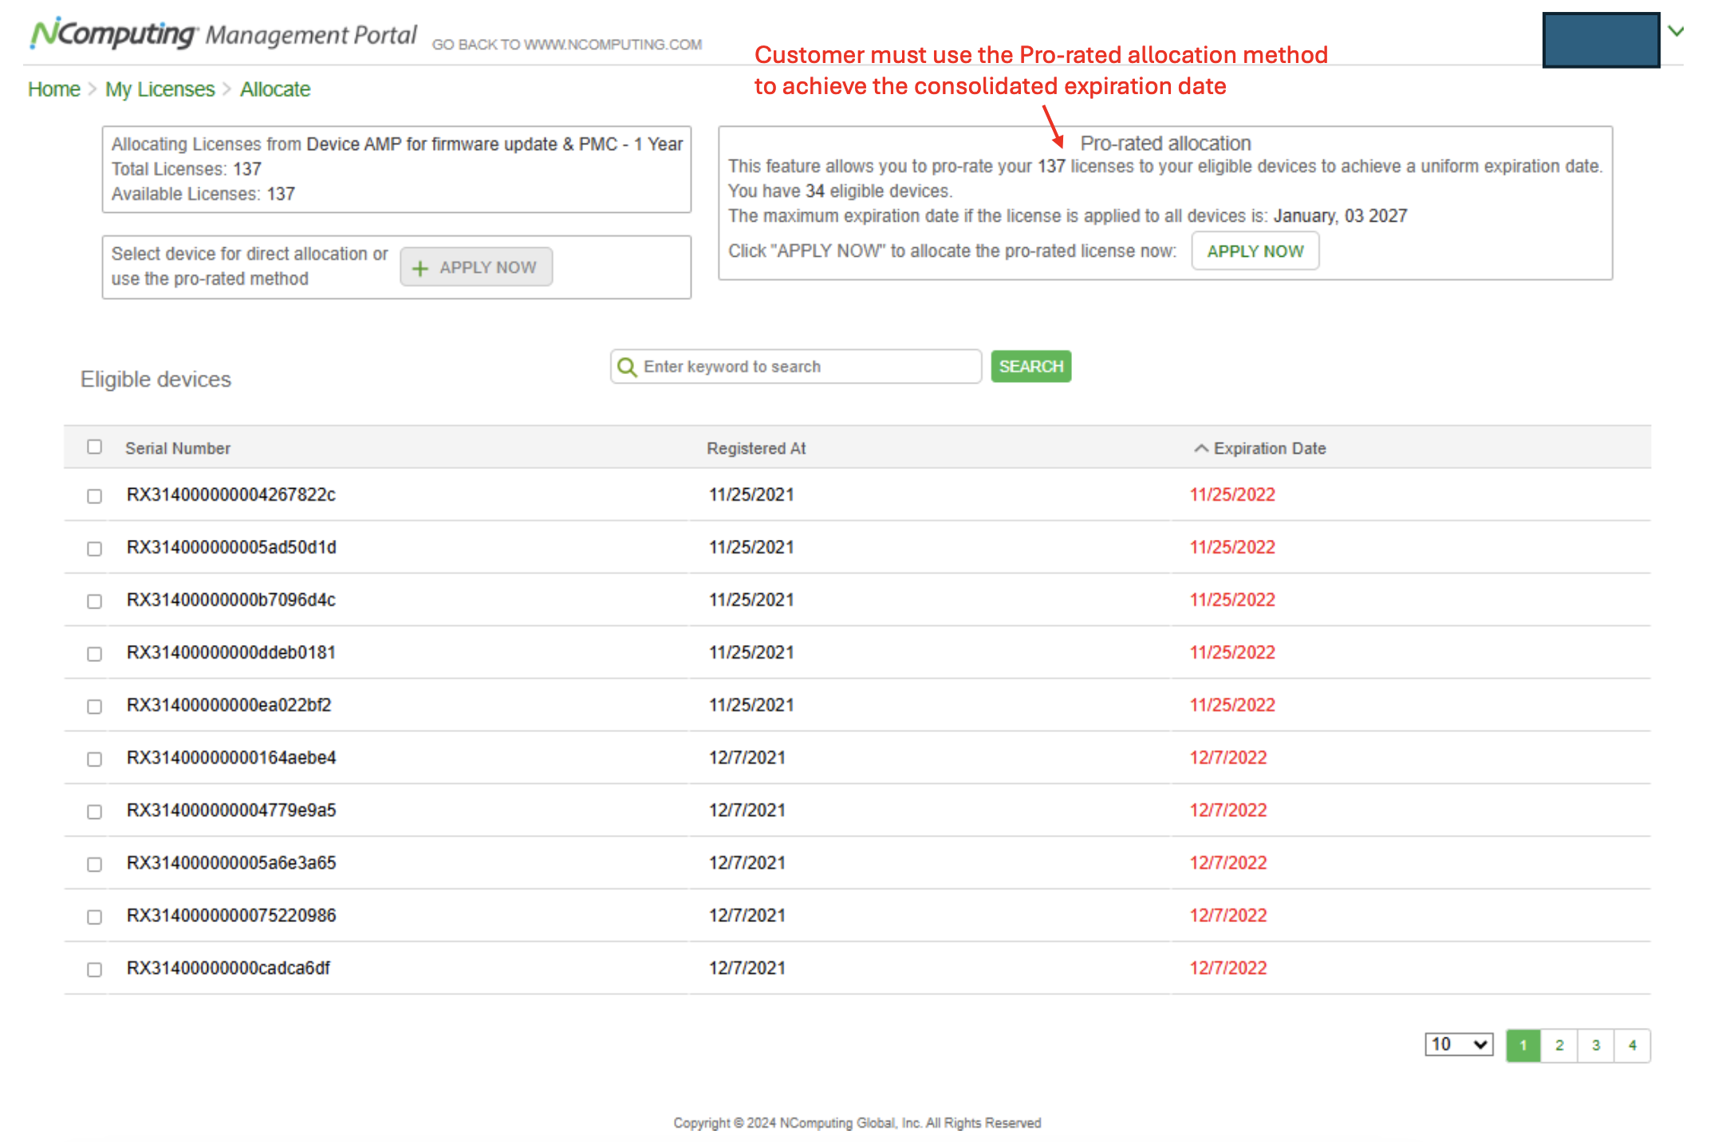This screenshot has height=1142, width=1710.
Task: Tick the select-all header checkbox
Action: (94, 447)
